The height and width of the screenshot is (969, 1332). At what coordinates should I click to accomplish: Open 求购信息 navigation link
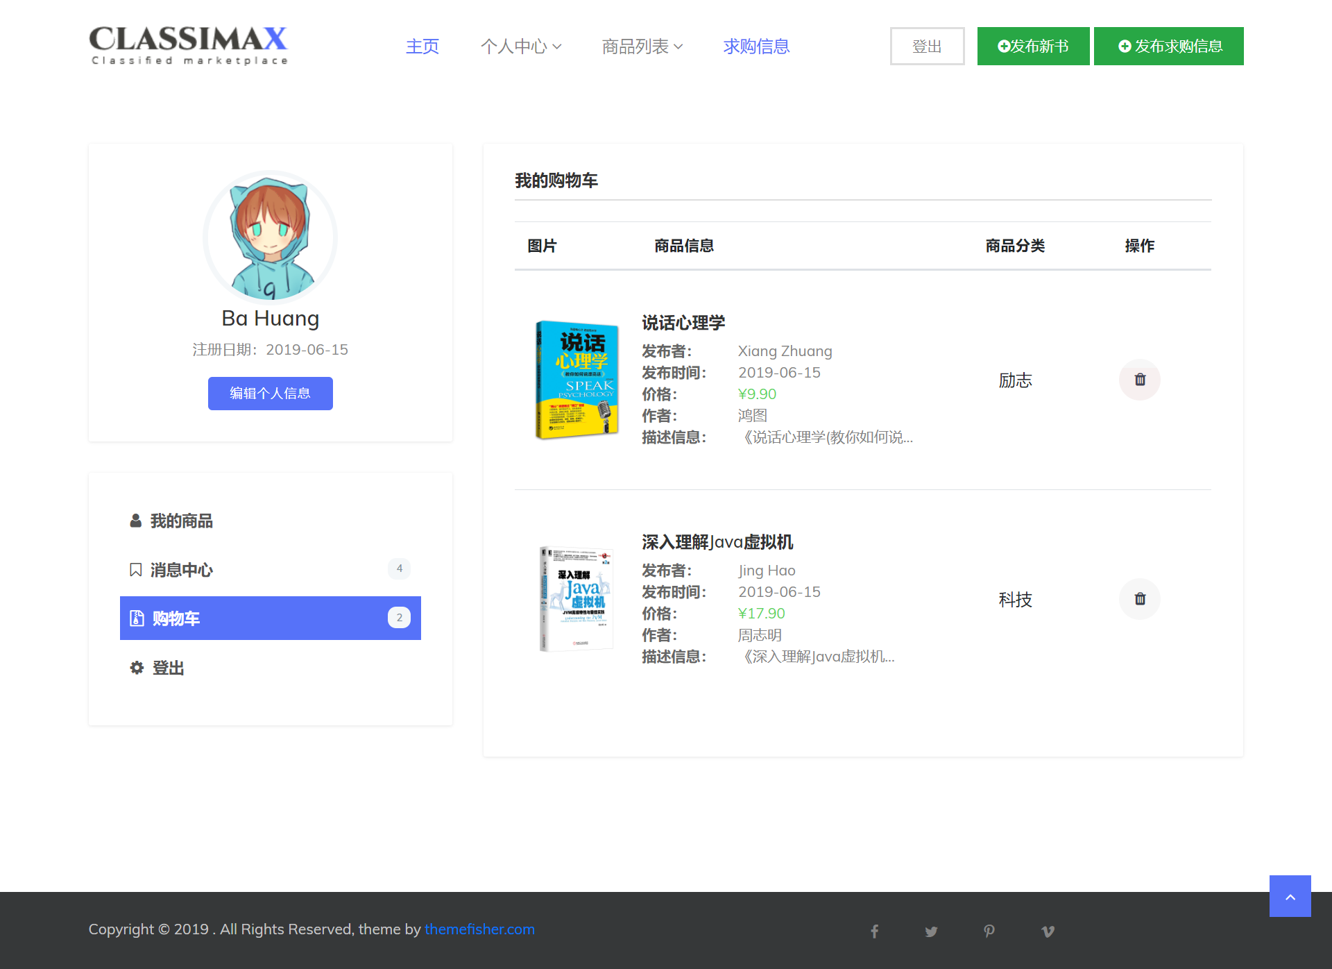(x=756, y=47)
